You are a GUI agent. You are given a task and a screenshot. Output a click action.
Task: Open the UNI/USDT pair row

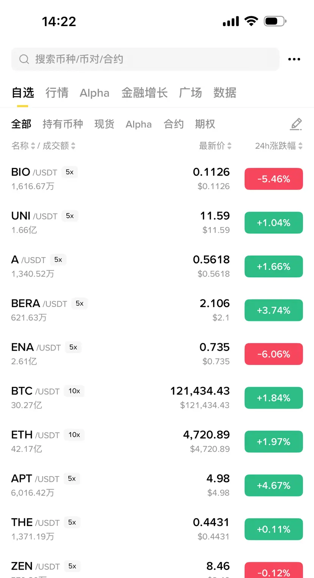(x=157, y=222)
